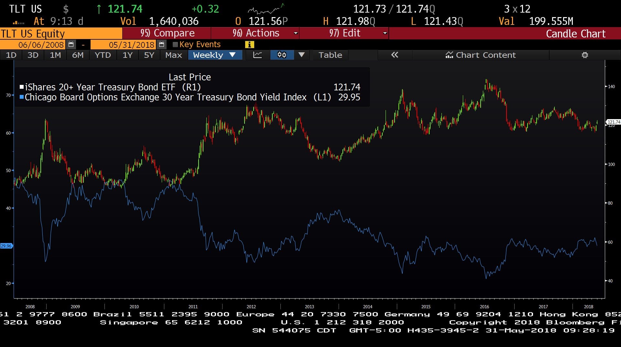Open the end date calendar picker

[162, 45]
